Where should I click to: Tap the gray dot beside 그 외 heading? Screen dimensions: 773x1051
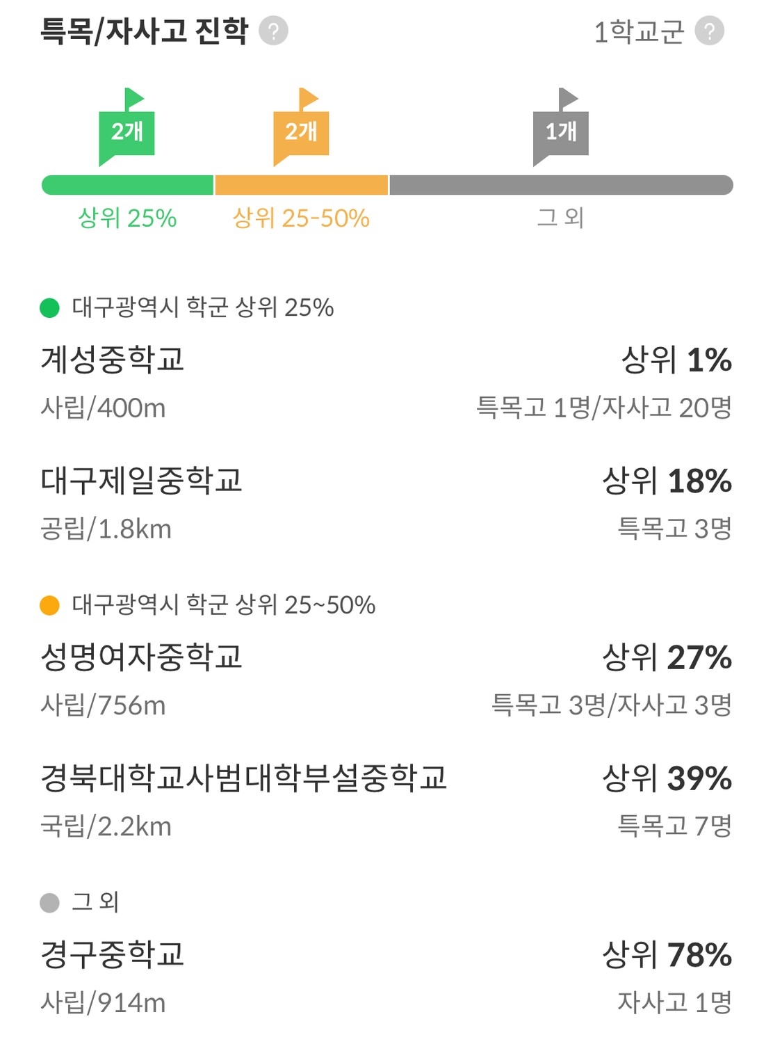pos(49,903)
